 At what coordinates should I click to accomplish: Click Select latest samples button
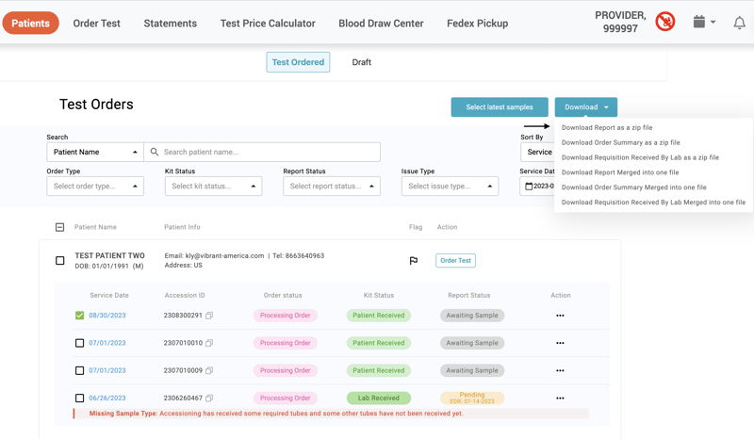click(500, 107)
